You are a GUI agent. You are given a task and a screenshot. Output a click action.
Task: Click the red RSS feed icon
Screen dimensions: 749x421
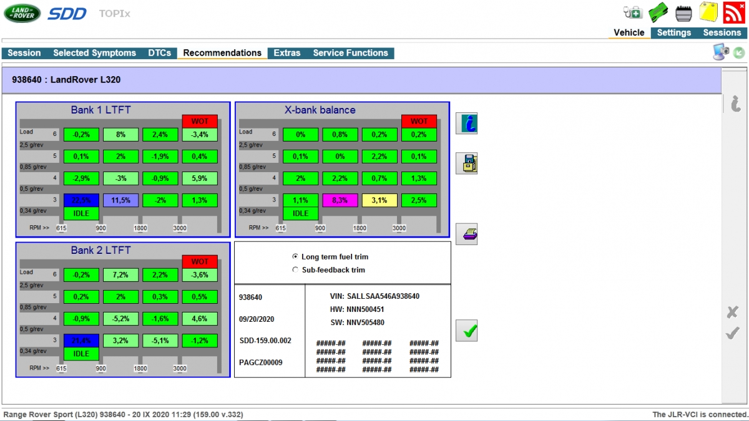click(735, 12)
